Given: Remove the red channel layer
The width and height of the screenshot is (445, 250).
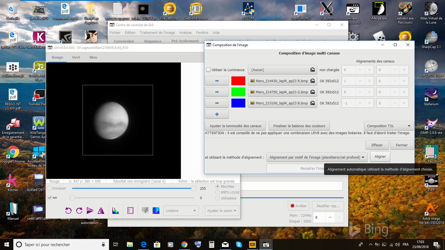Looking at the screenshot, I should pos(217,81).
